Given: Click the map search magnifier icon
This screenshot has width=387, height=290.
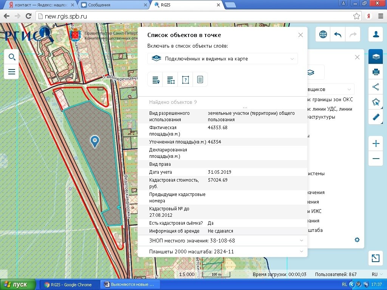Looking at the screenshot, I should pos(12,57).
